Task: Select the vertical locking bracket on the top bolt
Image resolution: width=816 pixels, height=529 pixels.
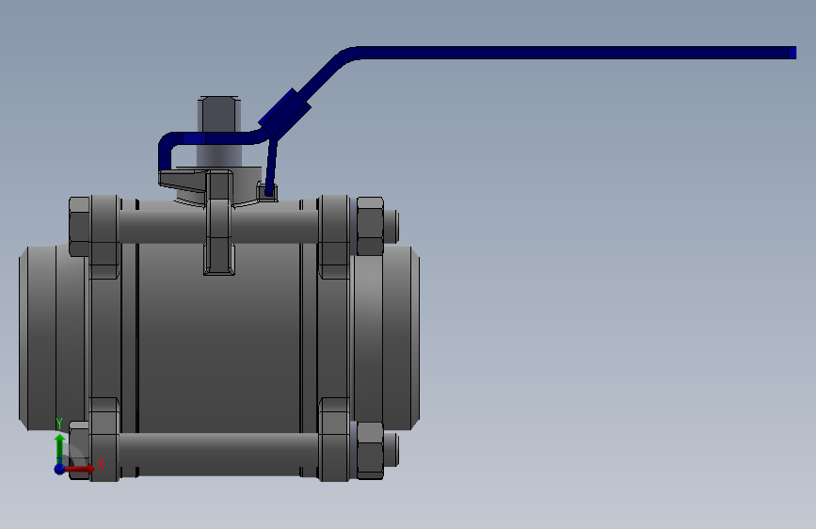Action: tap(219, 223)
